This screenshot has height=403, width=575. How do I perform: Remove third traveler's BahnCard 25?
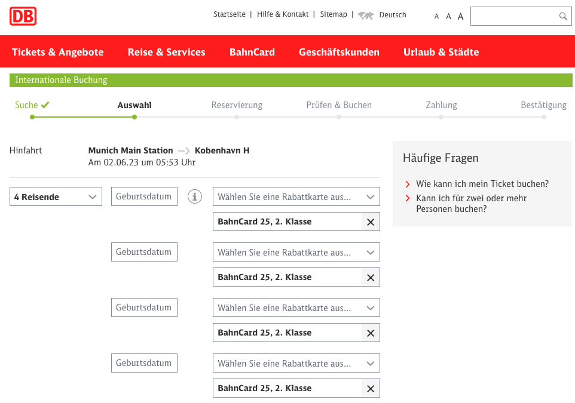coord(371,333)
